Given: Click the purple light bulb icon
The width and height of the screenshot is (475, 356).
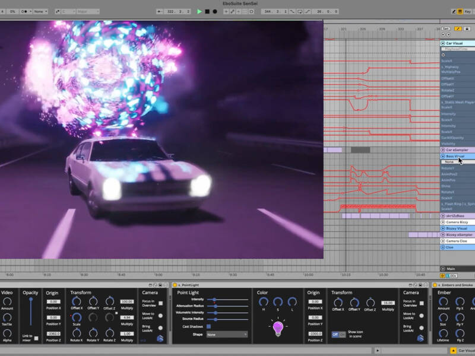Looking at the screenshot, I should (277, 328).
